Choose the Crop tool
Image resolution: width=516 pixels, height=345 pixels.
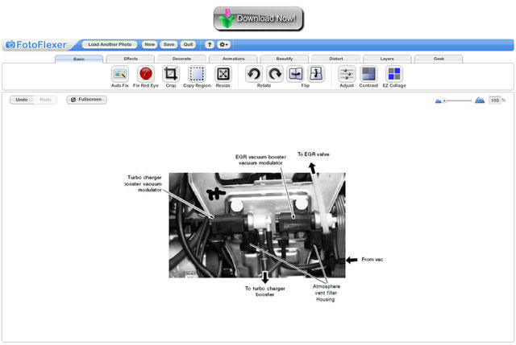(171, 74)
